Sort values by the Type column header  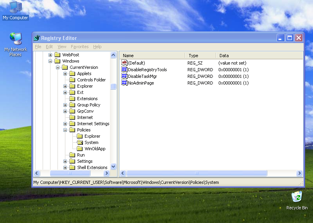pos(200,56)
